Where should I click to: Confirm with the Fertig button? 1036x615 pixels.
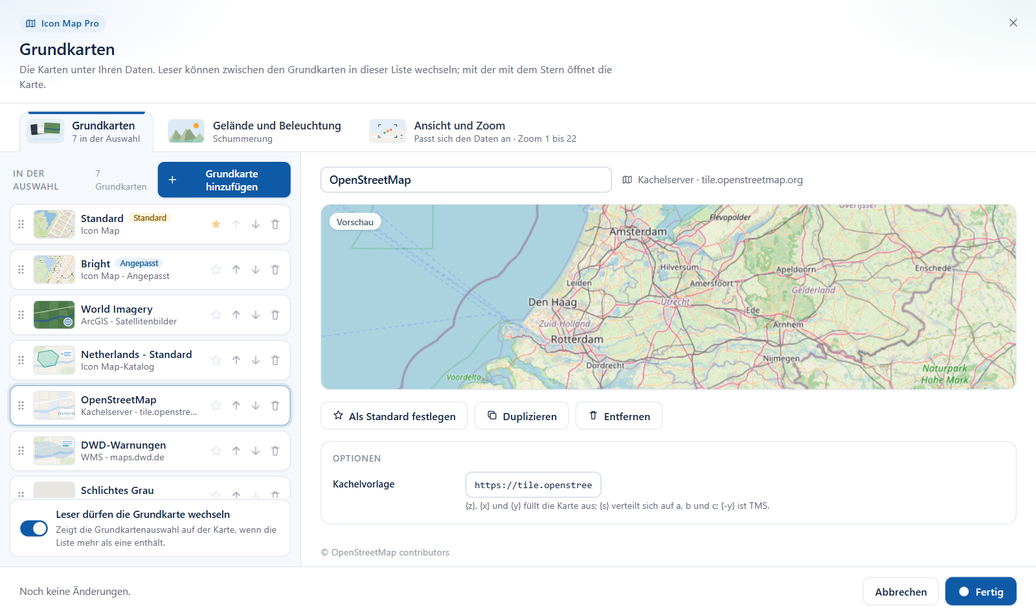[981, 592]
